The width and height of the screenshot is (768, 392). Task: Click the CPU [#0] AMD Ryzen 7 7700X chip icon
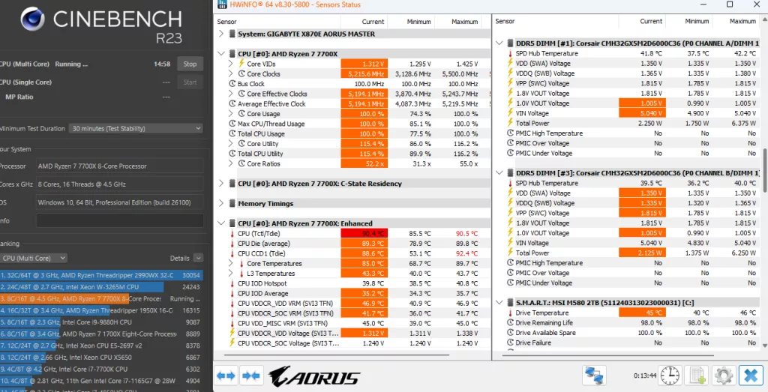[x=232, y=54]
